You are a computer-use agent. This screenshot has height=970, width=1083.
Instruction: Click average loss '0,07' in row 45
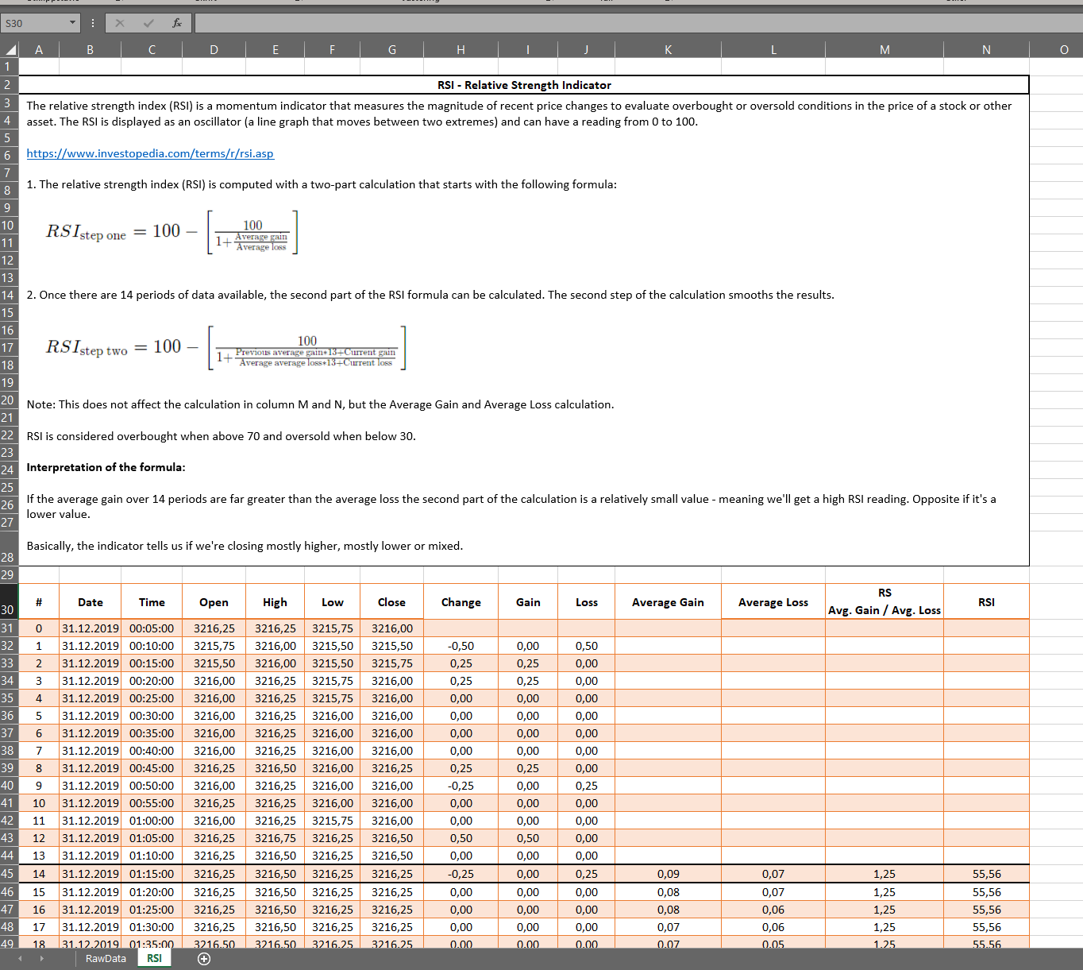pyautogui.click(x=773, y=874)
